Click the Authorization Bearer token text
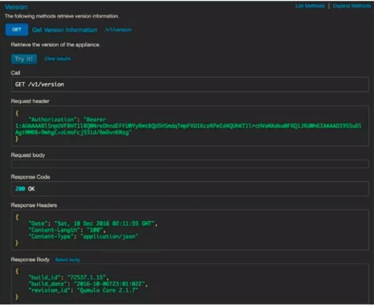Screen dimensions: 374x305 pos(188,125)
